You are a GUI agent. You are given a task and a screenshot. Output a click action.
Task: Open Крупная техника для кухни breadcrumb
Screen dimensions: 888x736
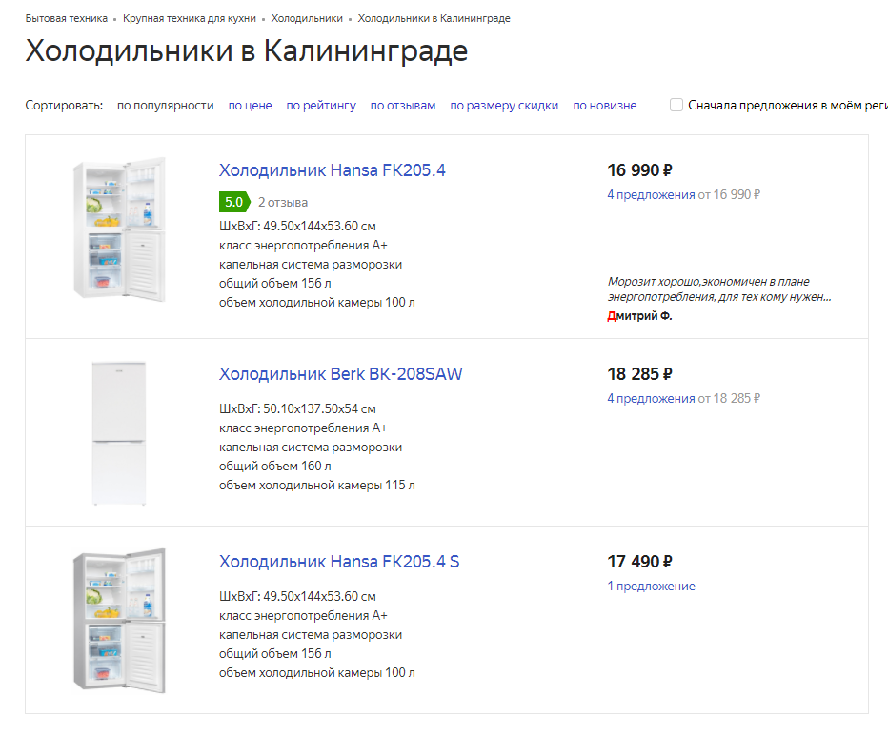click(x=189, y=19)
